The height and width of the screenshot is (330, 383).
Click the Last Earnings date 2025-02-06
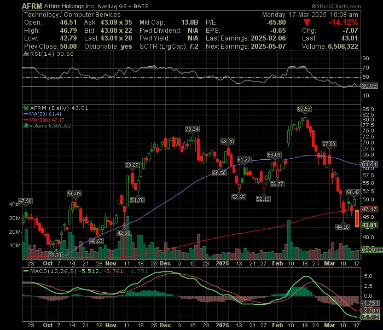click(268, 38)
